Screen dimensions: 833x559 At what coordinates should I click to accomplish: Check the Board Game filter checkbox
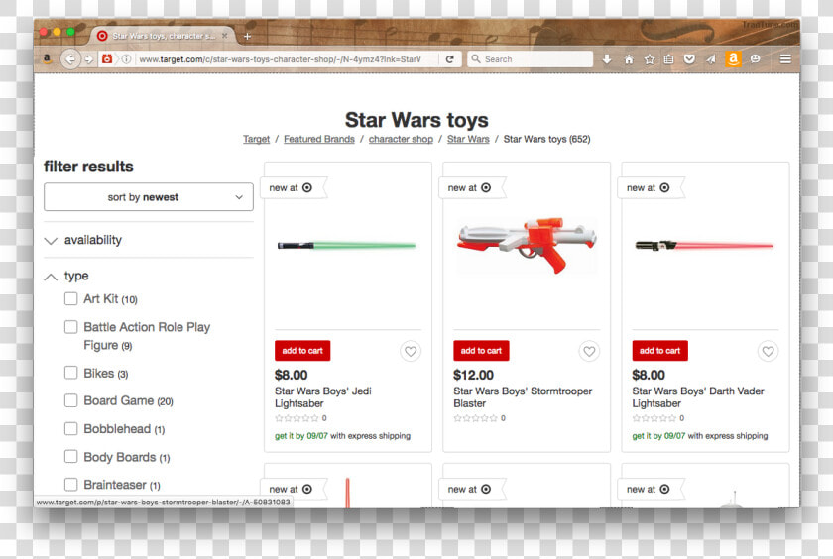coord(70,400)
